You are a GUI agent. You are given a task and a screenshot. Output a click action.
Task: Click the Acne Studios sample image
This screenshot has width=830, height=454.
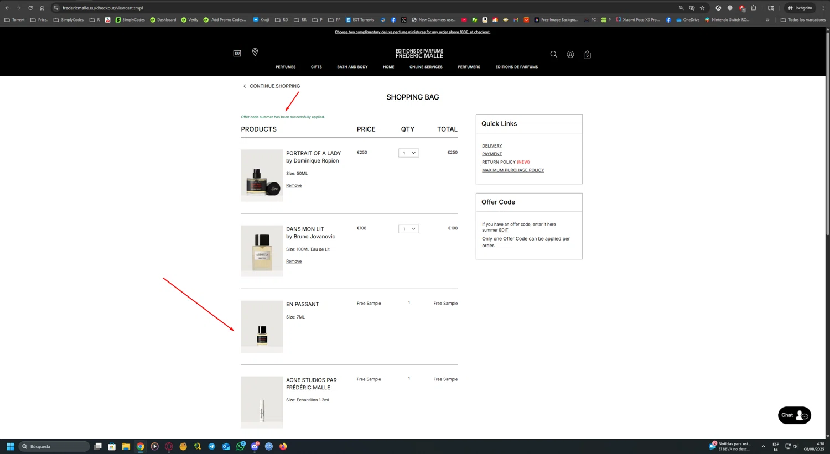click(x=262, y=403)
